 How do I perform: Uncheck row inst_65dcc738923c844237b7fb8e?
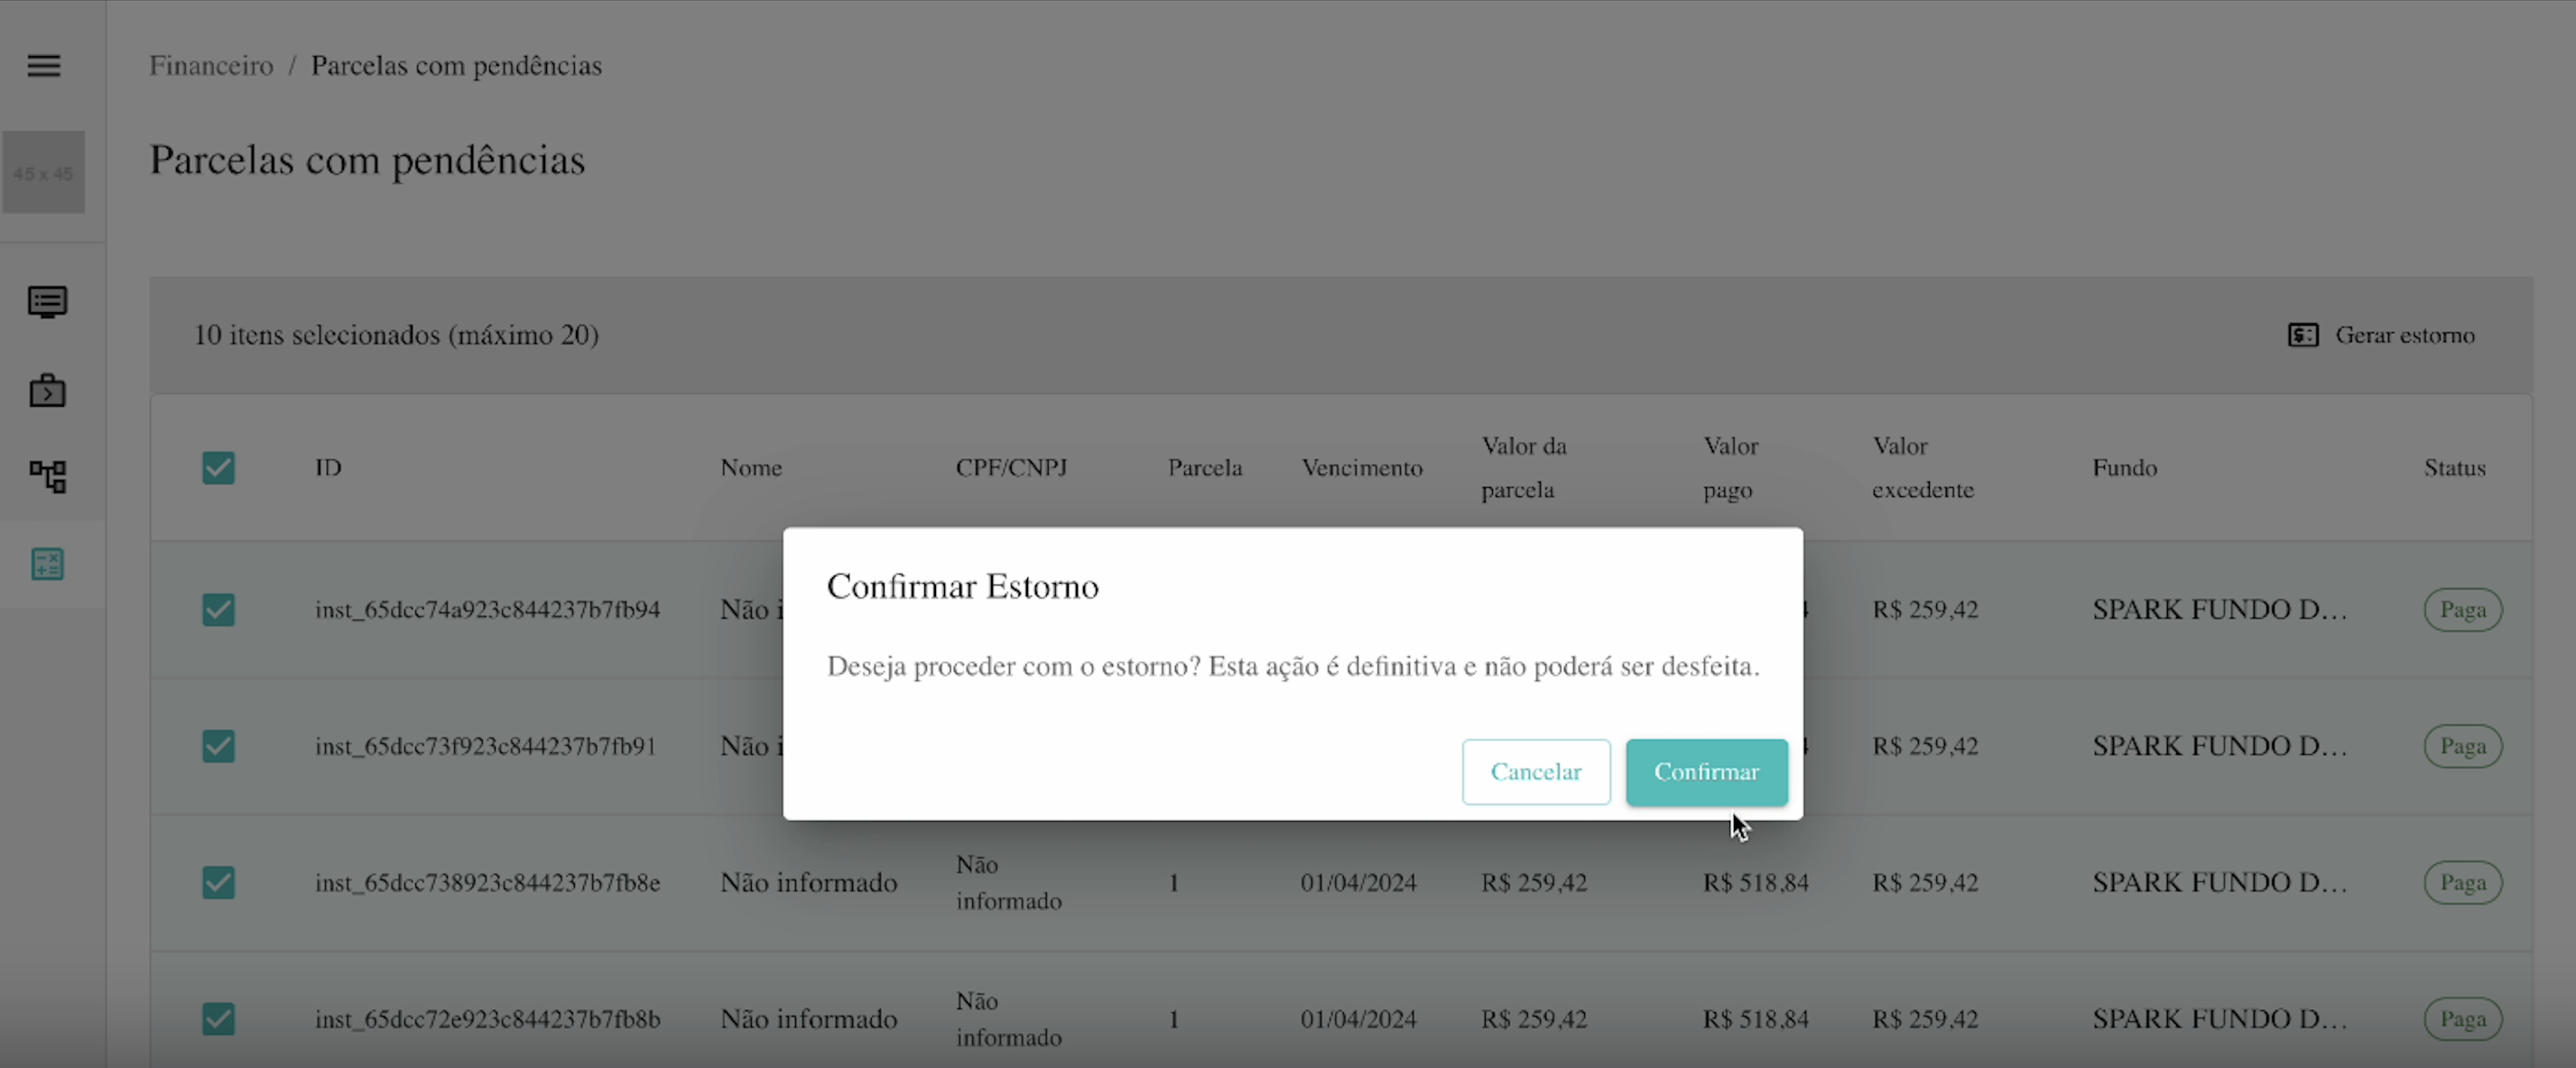click(x=218, y=882)
